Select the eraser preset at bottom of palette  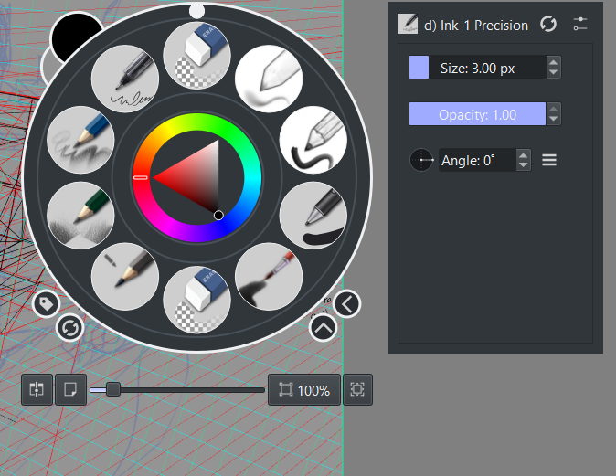tap(196, 300)
